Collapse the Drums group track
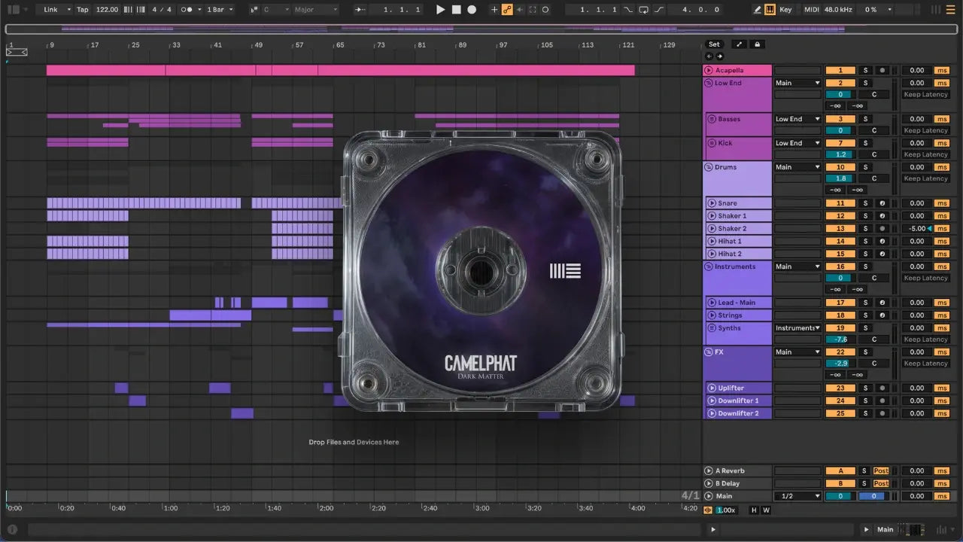The width and height of the screenshot is (963, 542). [x=709, y=167]
